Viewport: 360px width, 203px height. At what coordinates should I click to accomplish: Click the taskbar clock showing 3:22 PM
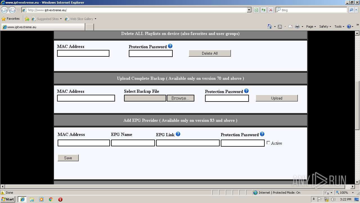345,199
